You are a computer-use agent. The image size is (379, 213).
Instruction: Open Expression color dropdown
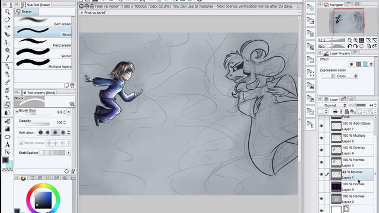tap(339, 76)
